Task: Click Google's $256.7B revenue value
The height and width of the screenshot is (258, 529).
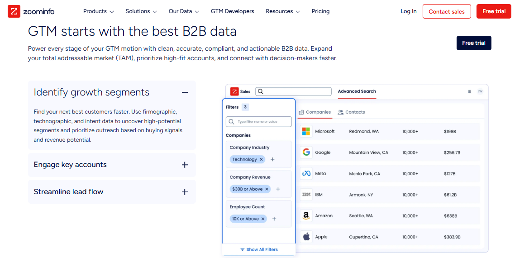Action: pos(452,153)
